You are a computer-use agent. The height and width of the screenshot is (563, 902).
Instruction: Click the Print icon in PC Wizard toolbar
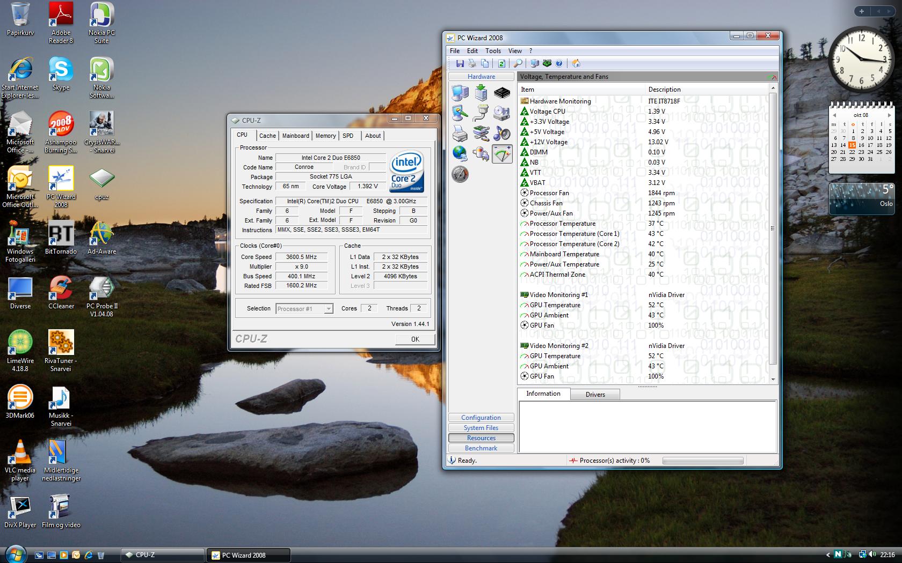click(x=472, y=63)
